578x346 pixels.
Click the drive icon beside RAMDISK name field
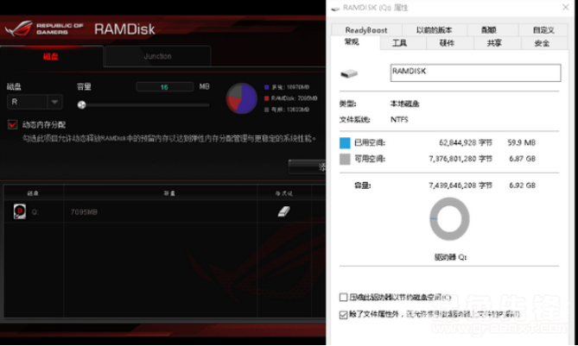[x=349, y=73]
